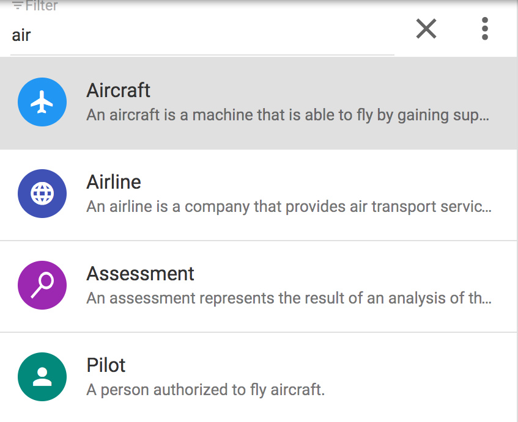Clear the filter with the X icon
The height and width of the screenshot is (422, 518).
click(x=426, y=28)
